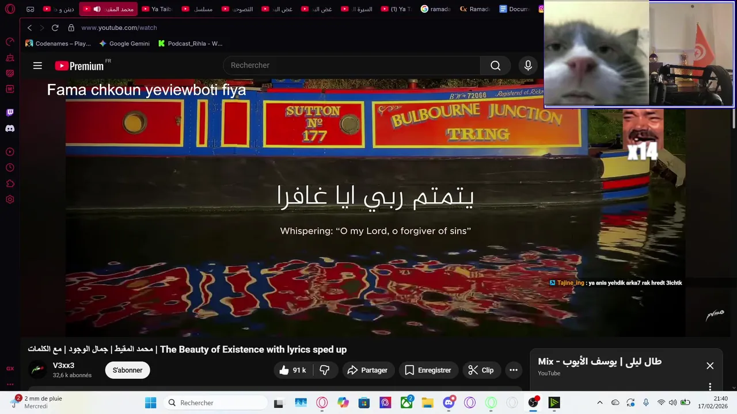Open Settings gear icon in Opera sidebar
Viewport: 737px width, 414px height.
[x=10, y=200]
